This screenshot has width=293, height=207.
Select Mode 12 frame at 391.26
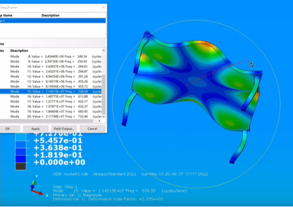[x=51, y=76]
